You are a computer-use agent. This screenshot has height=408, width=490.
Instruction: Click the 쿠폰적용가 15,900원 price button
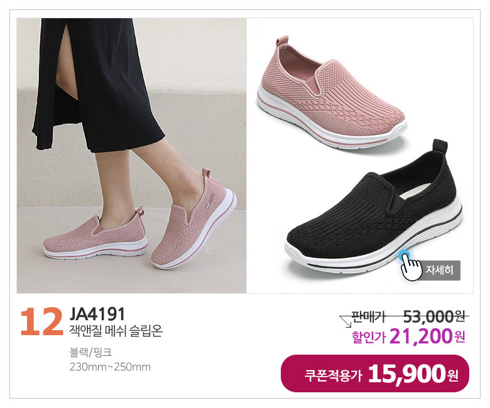375,373
